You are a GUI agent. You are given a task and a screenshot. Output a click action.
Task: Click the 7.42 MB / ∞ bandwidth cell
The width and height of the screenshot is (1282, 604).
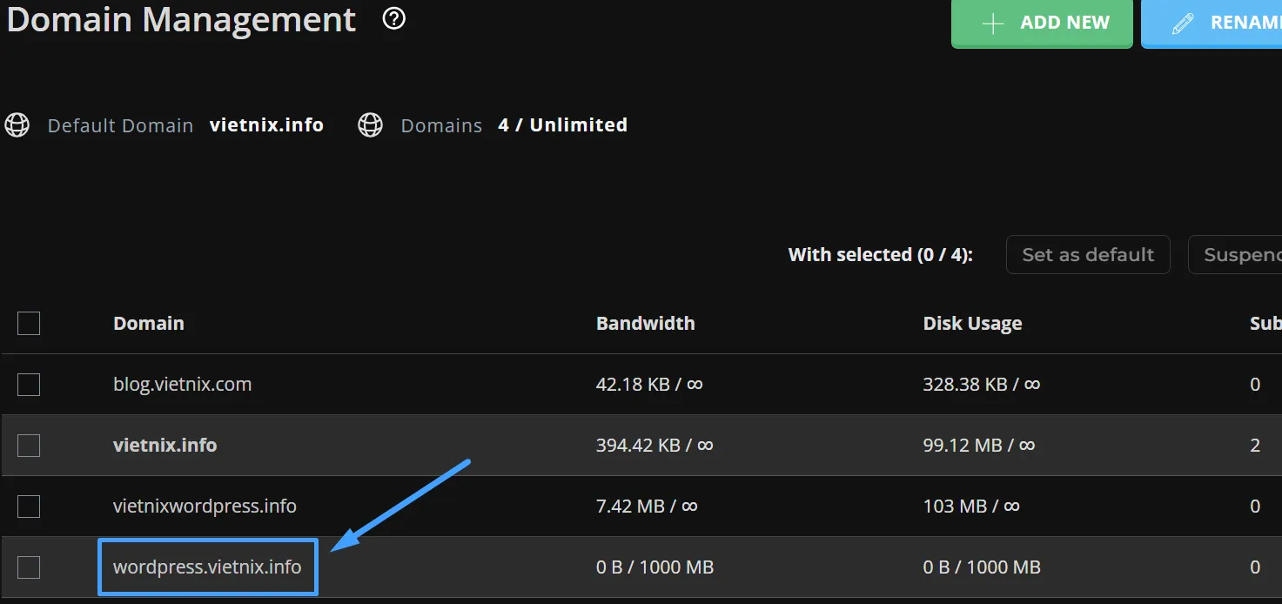(x=647, y=507)
